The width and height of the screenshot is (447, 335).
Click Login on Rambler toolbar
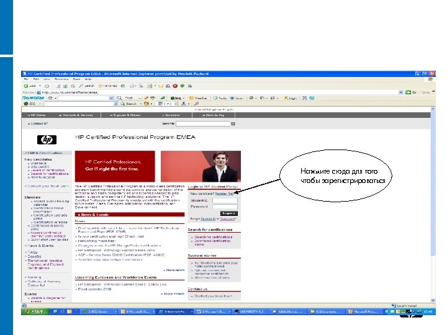click(290, 98)
